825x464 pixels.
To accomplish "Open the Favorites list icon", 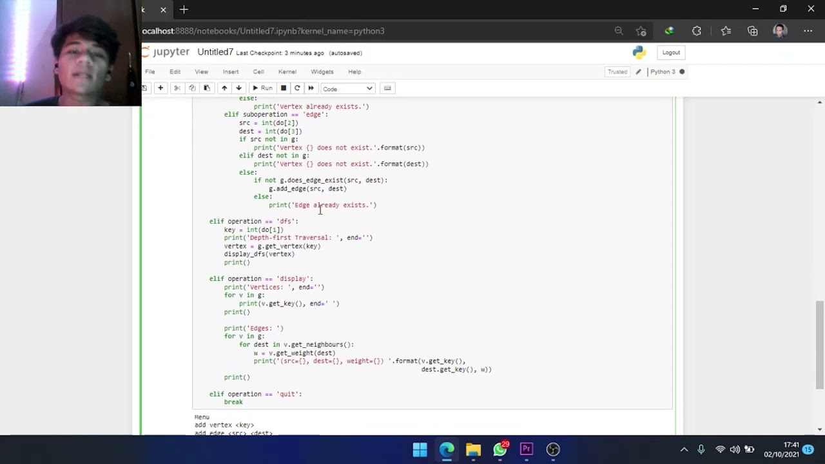I will (726, 31).
